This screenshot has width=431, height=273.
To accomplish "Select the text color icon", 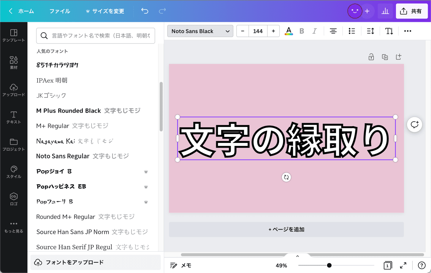I will 288,31.
